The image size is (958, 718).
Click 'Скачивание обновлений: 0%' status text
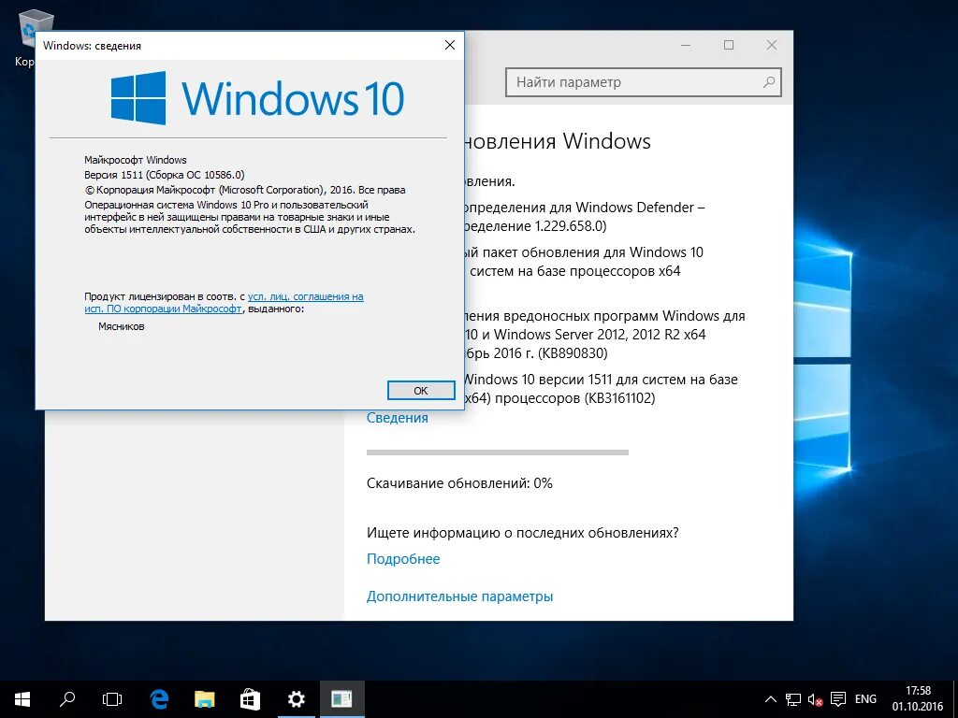[459, 483]
